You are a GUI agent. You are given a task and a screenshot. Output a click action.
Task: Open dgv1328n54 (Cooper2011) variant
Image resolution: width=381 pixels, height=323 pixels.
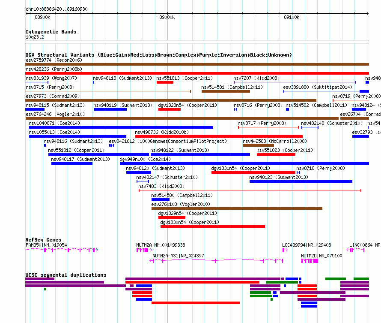188,105
